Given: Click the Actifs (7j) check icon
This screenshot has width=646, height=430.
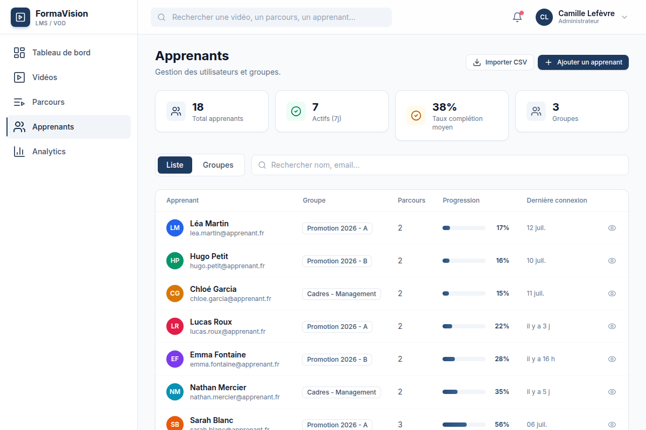Looking at the screenshot, I should (x=296, y=111).
